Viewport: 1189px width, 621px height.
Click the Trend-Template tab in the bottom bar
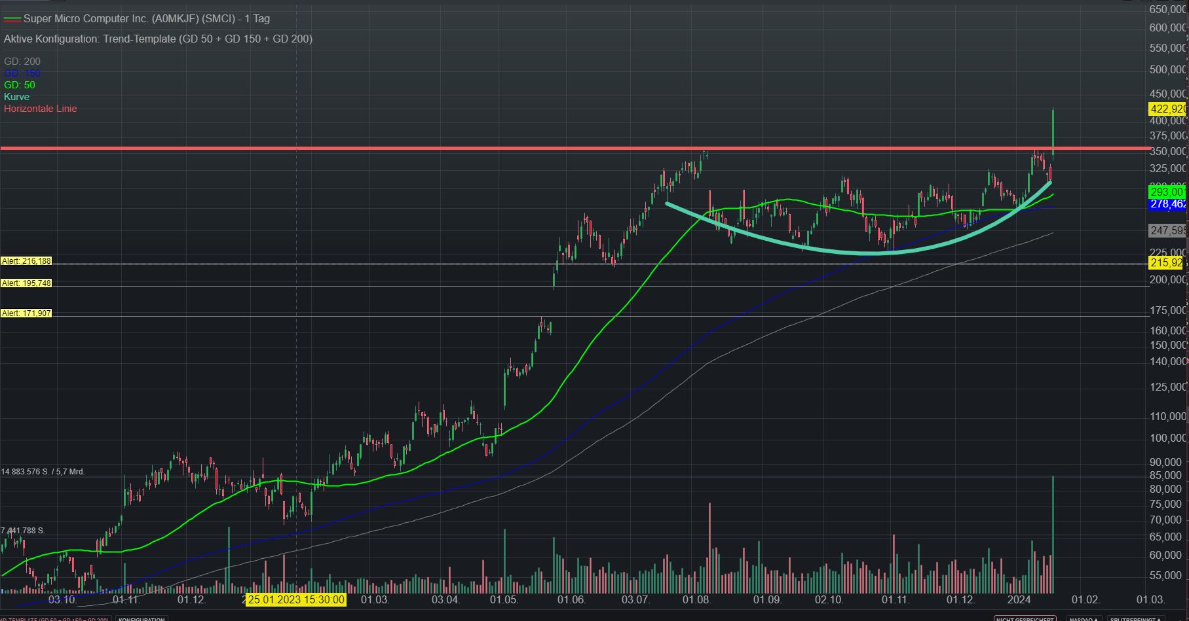[x=56, y=618]
